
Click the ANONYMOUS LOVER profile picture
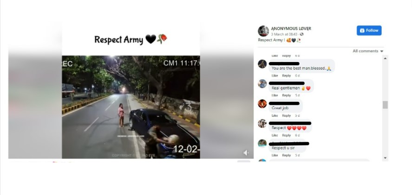263,31
